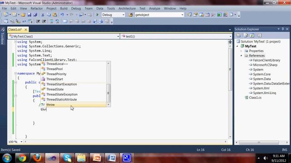Decrease line indent toolbar icon
The width and height of the screenshot is (291, 163).
(x=38, y=21)
